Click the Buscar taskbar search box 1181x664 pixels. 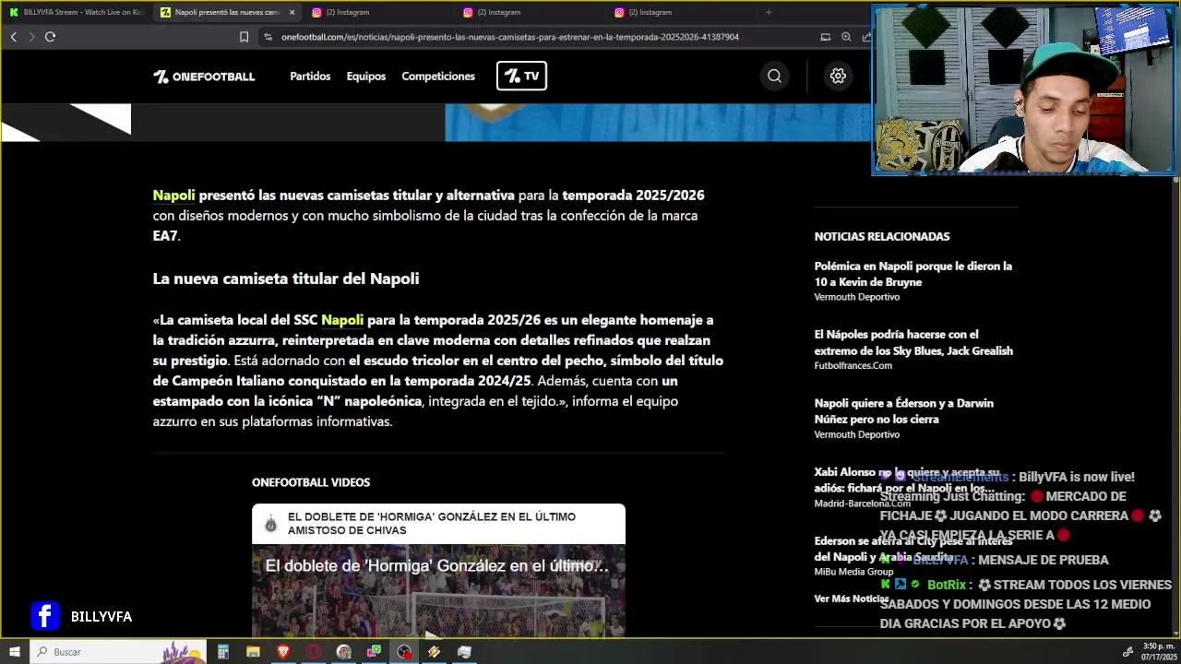pos(120,652)
